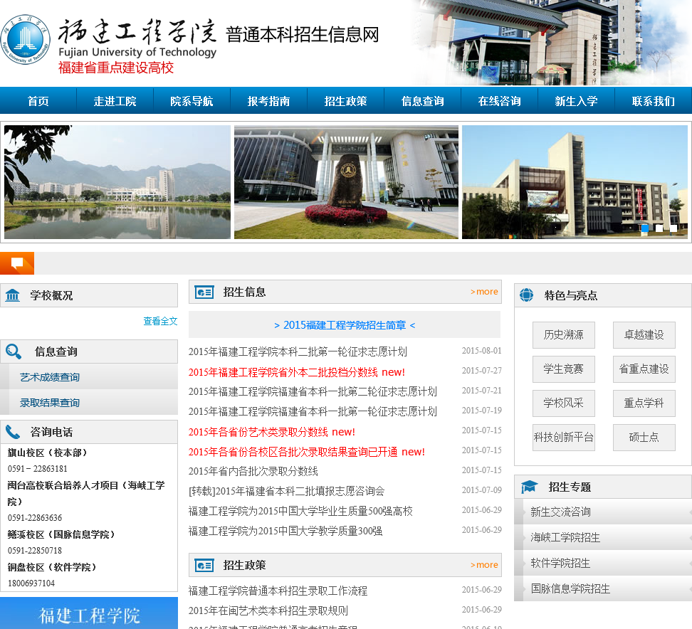
Task: Click the lake campus banner photo
Action: [117, 182]
